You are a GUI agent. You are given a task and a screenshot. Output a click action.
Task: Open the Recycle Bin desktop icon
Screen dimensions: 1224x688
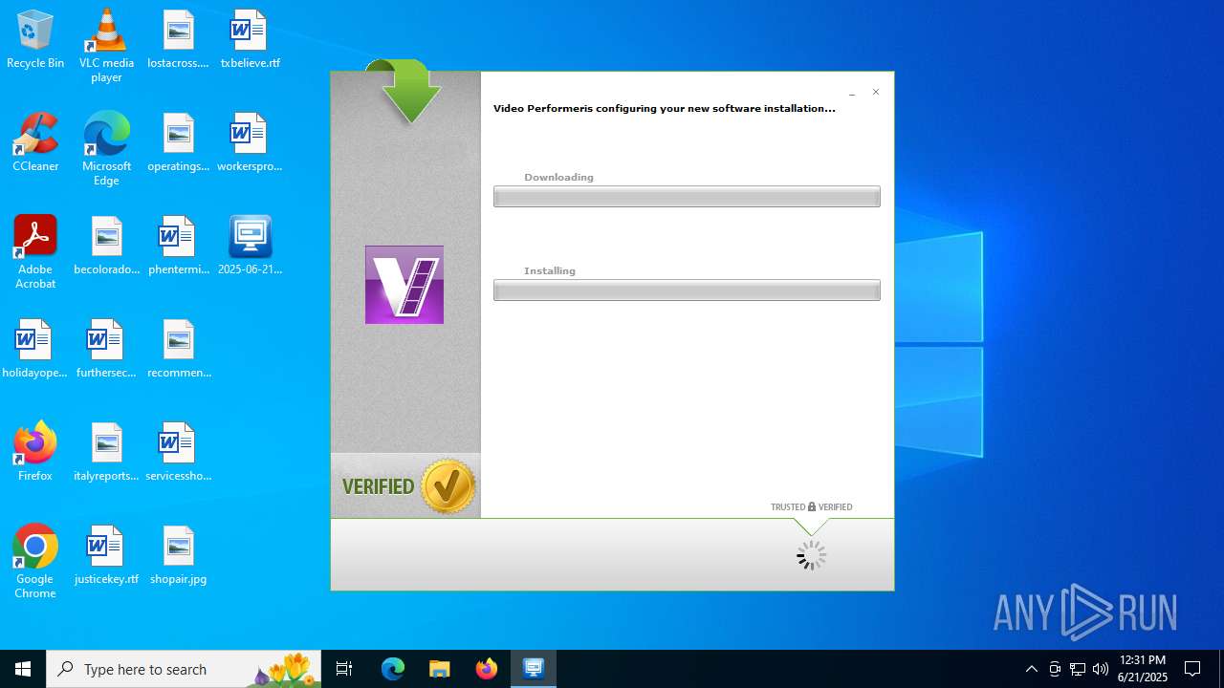(x=35, y=40)
